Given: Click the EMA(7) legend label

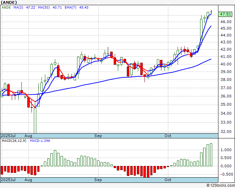Looking at the screenshot, I should 70,8.
